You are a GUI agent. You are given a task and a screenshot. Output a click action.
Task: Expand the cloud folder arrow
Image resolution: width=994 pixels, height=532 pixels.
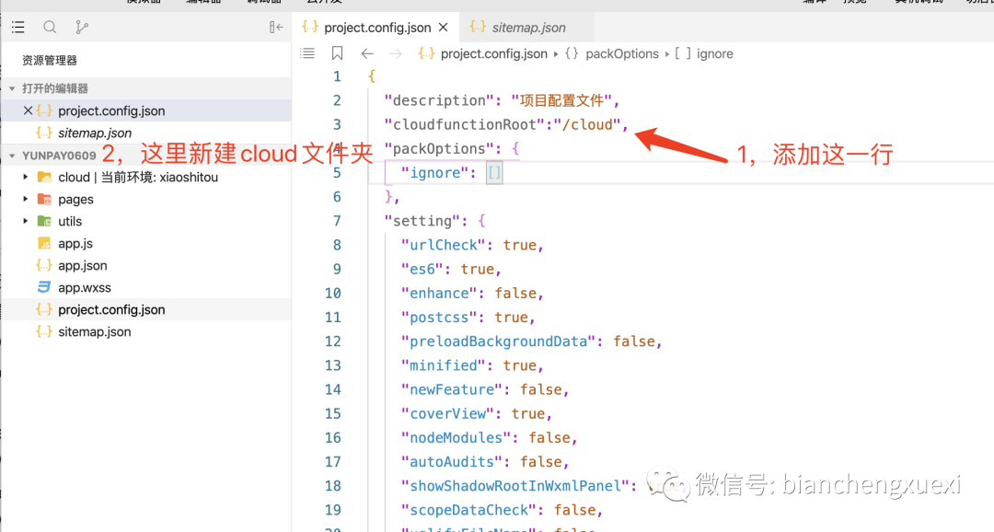(x=26, y=177)
